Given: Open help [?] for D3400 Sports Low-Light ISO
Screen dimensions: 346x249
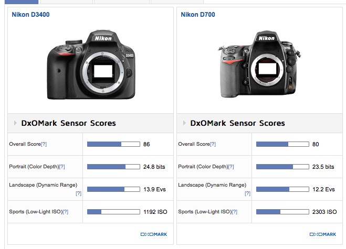Looking at the screenshot, I should pyautogui.click(x=66, y=212).
